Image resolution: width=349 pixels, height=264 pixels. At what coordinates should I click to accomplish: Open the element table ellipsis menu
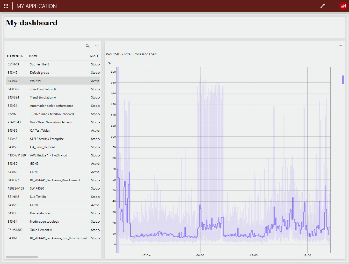pyautogui.click(x=97, y=46)
